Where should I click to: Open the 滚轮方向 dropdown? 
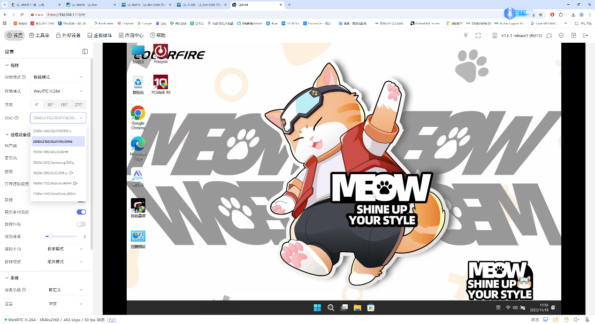65,249
